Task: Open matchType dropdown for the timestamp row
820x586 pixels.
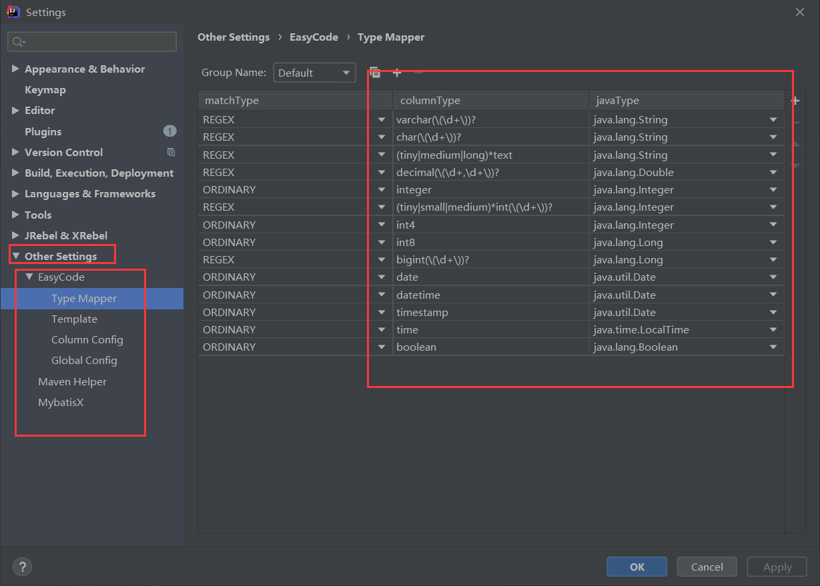Action: point(382,313)
